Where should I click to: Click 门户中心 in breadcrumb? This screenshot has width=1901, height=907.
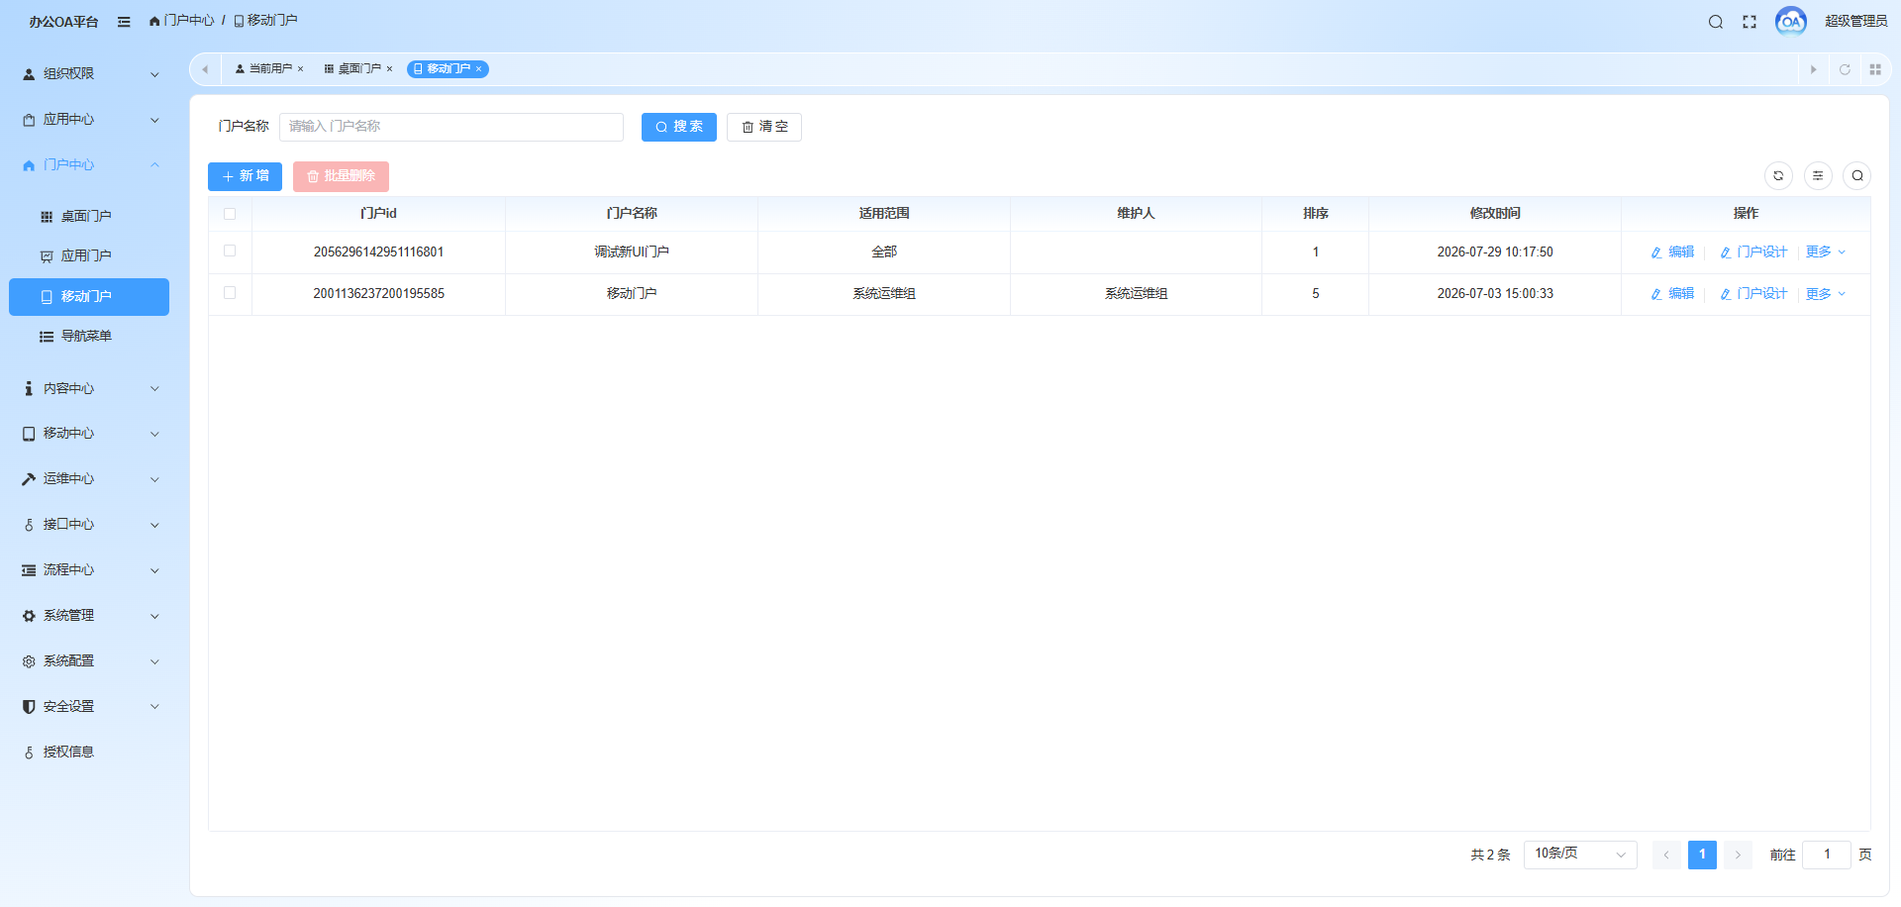189,21
